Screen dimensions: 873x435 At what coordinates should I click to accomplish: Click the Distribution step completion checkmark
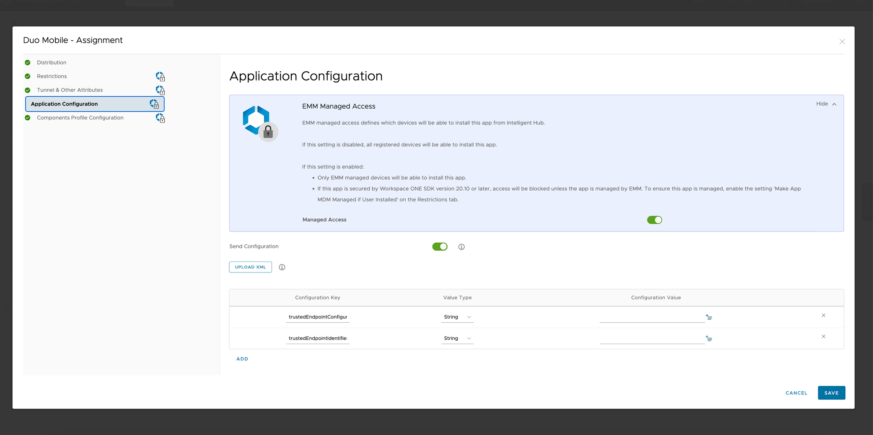point(28,62)
